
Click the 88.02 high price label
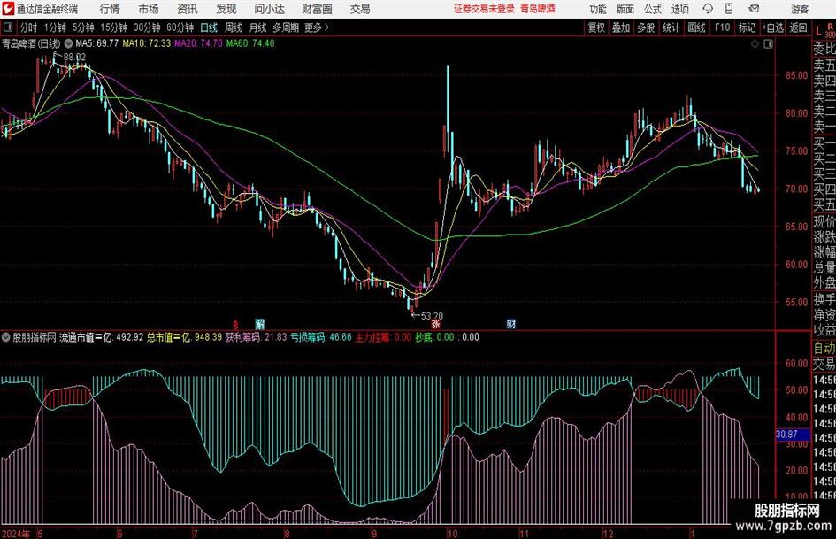coord(74,57)
